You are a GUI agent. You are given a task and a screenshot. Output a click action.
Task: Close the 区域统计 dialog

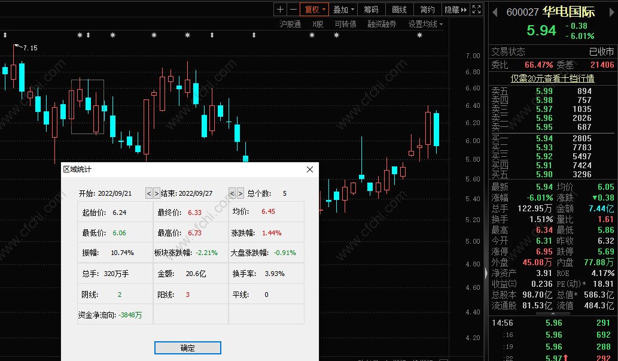310,169
